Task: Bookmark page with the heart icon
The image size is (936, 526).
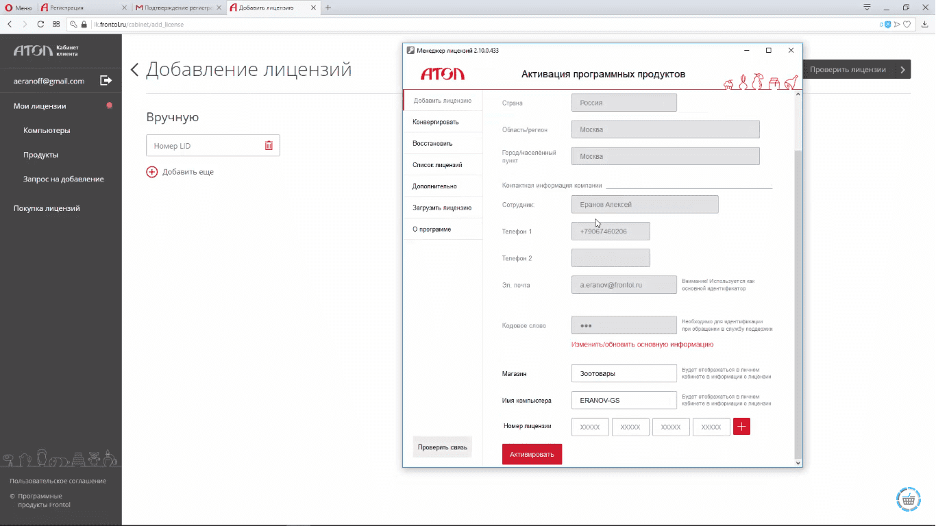Action: pyautogui.click(x=907, y=24)
